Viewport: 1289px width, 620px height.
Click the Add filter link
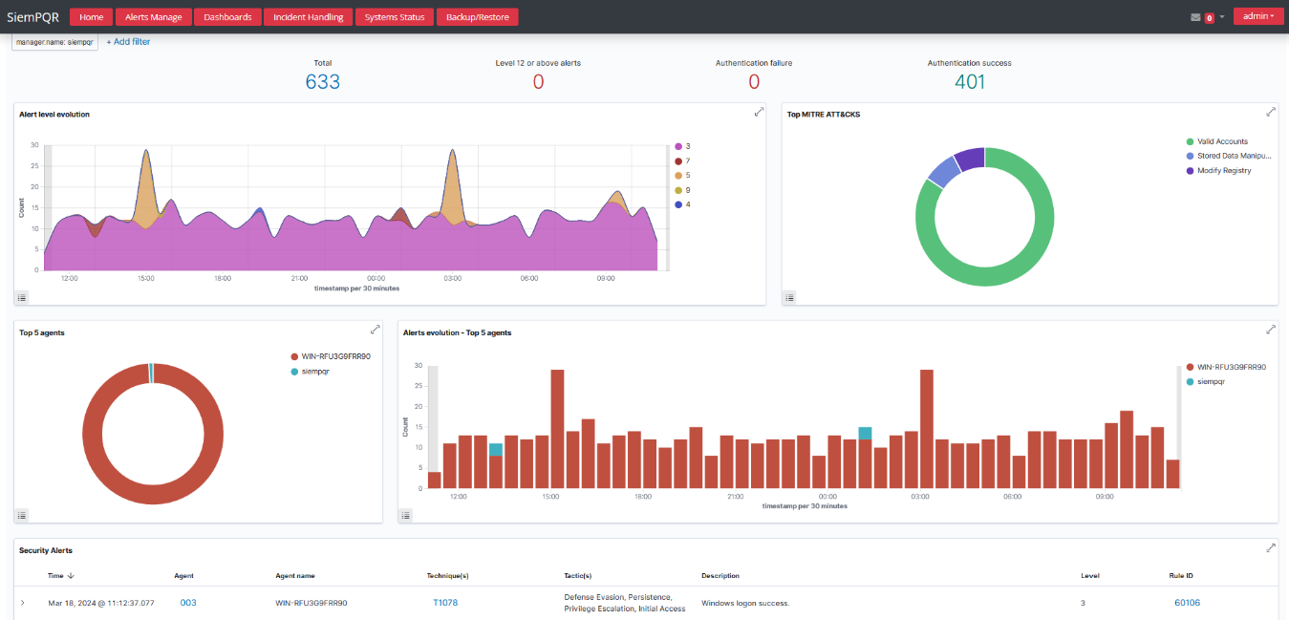point(128,42)
